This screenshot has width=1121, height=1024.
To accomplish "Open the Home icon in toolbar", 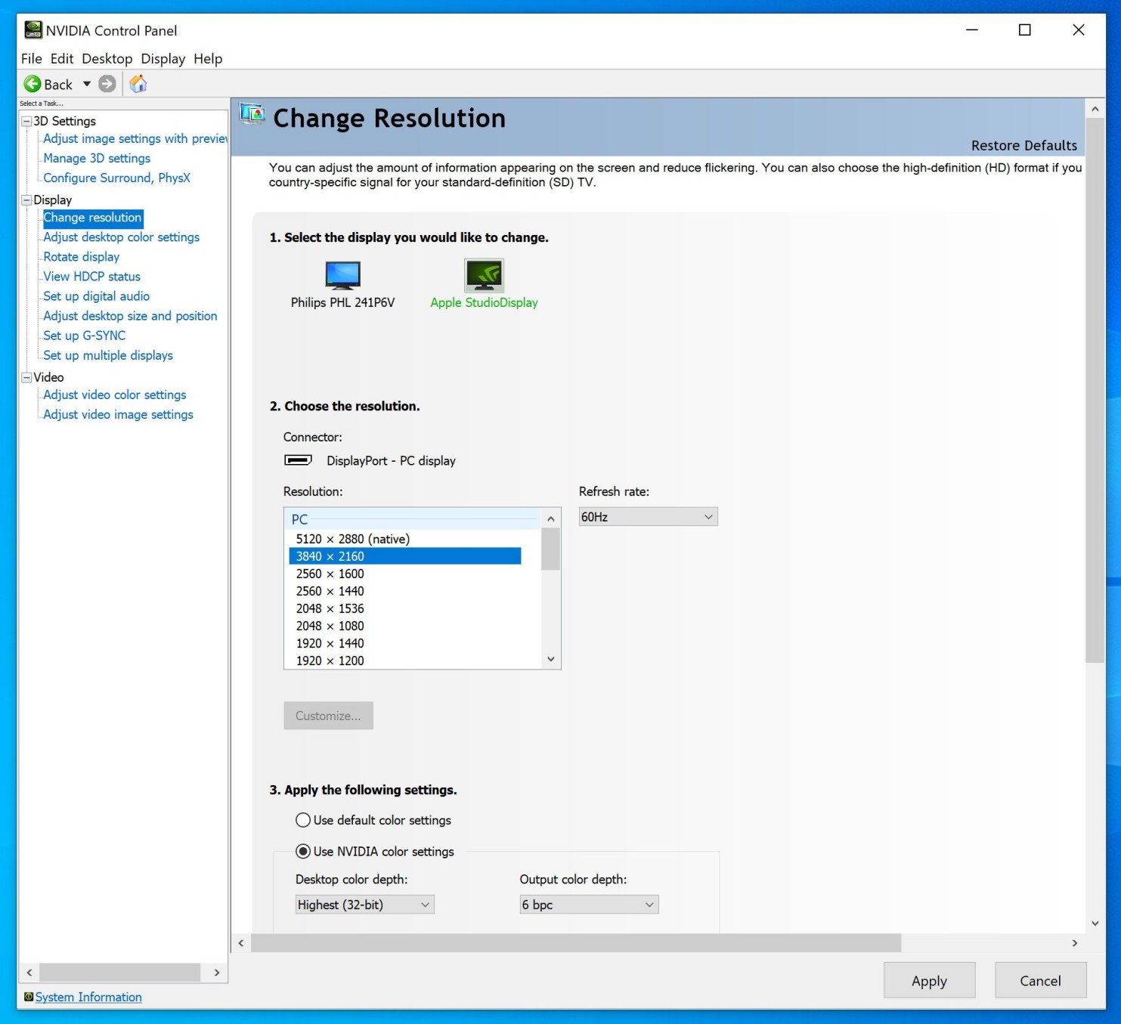I will [x=138, y=84].
